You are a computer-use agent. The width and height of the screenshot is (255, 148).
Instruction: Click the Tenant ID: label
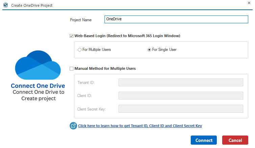[x=86, y=83]
